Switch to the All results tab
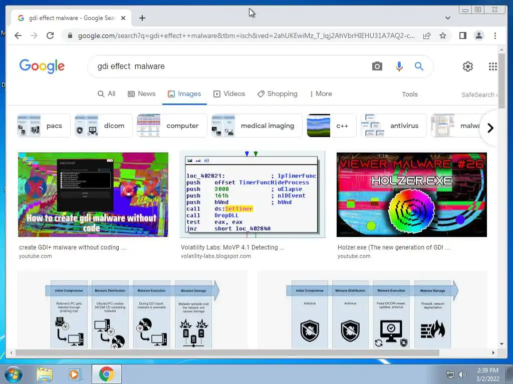Viewport: 513px width, 384px height. [107, 94]
